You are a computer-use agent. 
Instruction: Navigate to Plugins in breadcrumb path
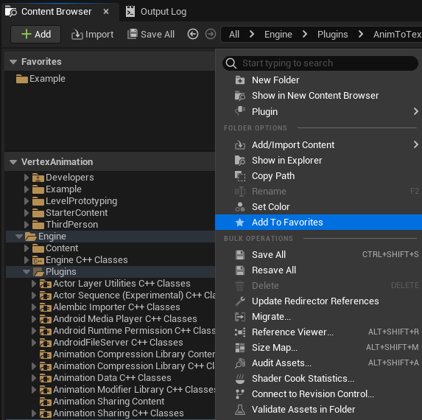coord(333,35)
